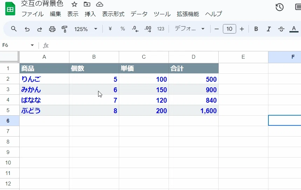Click the move-to-folder icon
This screenshot has width=301, height=190.
[87, 4]
